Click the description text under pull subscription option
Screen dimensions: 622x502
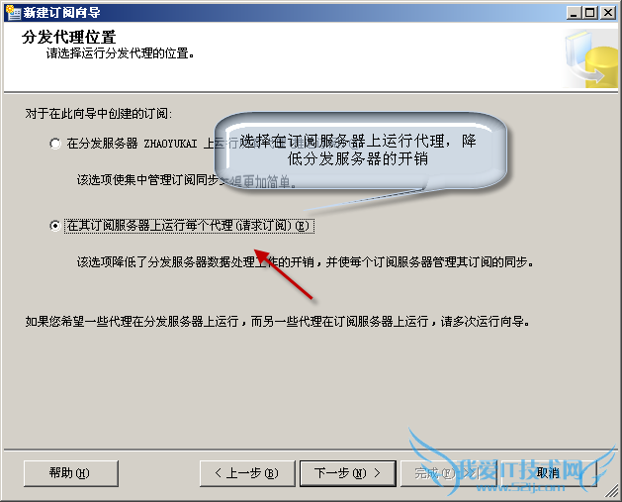pos(306,262)
